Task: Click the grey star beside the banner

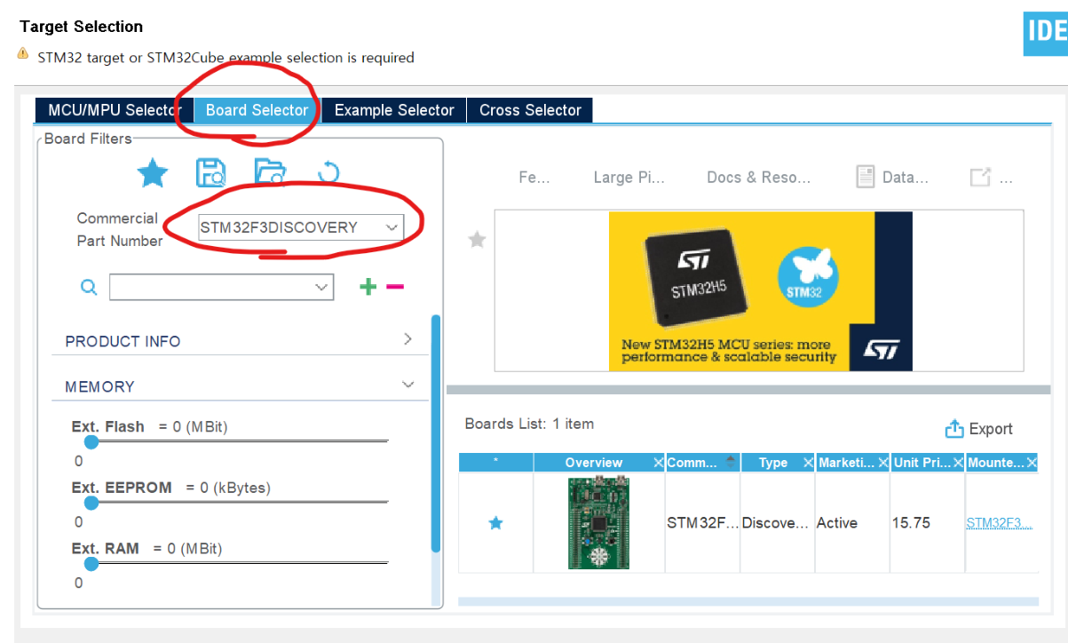Action: tap(478, 239)
